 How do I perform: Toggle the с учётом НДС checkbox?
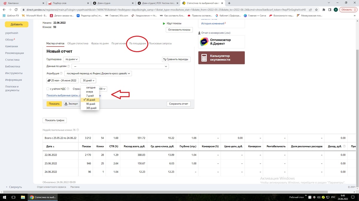pyautogui.click(x=48, y=89)
